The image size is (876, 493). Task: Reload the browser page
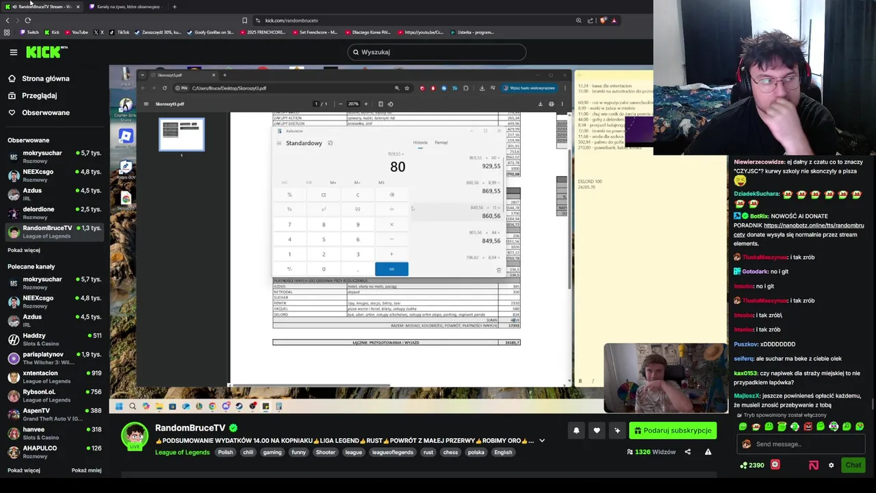(x=28, y=21)
